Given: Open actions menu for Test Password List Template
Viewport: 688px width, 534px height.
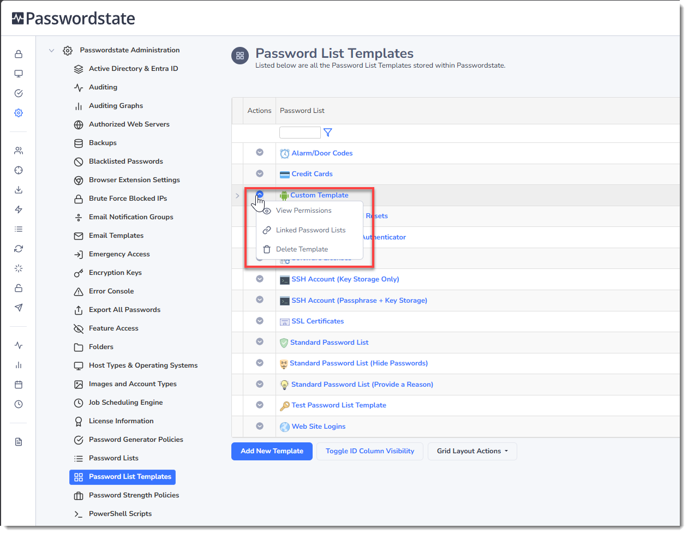Looking at the screenshot, I should (x=260, y=405).
